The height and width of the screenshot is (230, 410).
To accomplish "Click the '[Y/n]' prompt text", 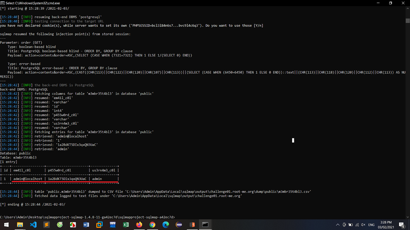I will pyautogui.click(x=258, y=26).
